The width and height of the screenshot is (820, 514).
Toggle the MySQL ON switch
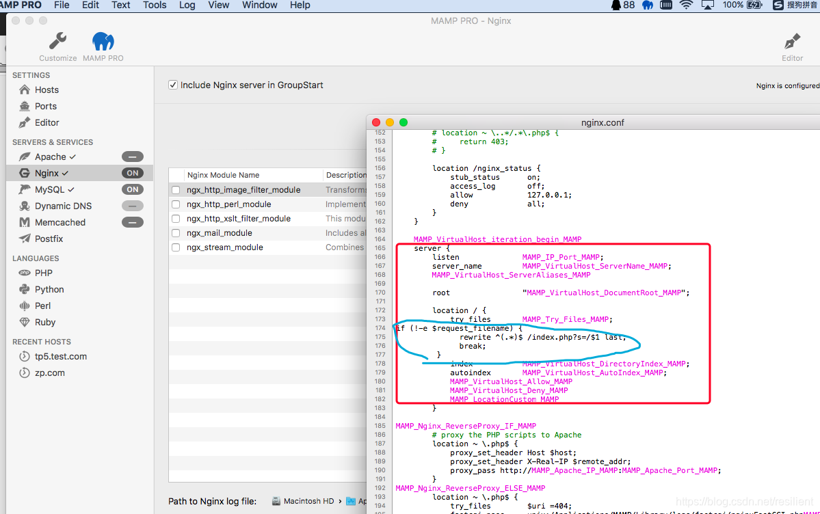tap(132, 189)
